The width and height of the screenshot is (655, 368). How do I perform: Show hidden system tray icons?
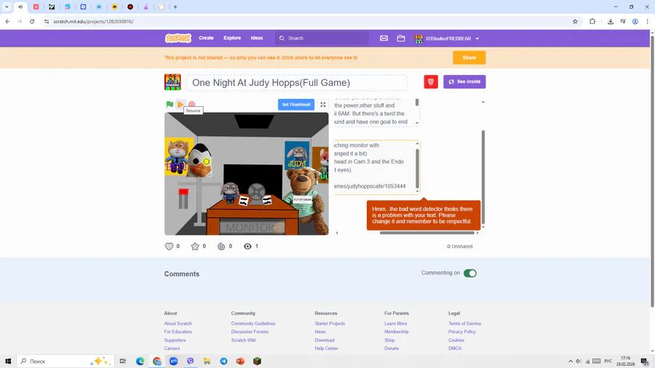(x=570, y=361)
